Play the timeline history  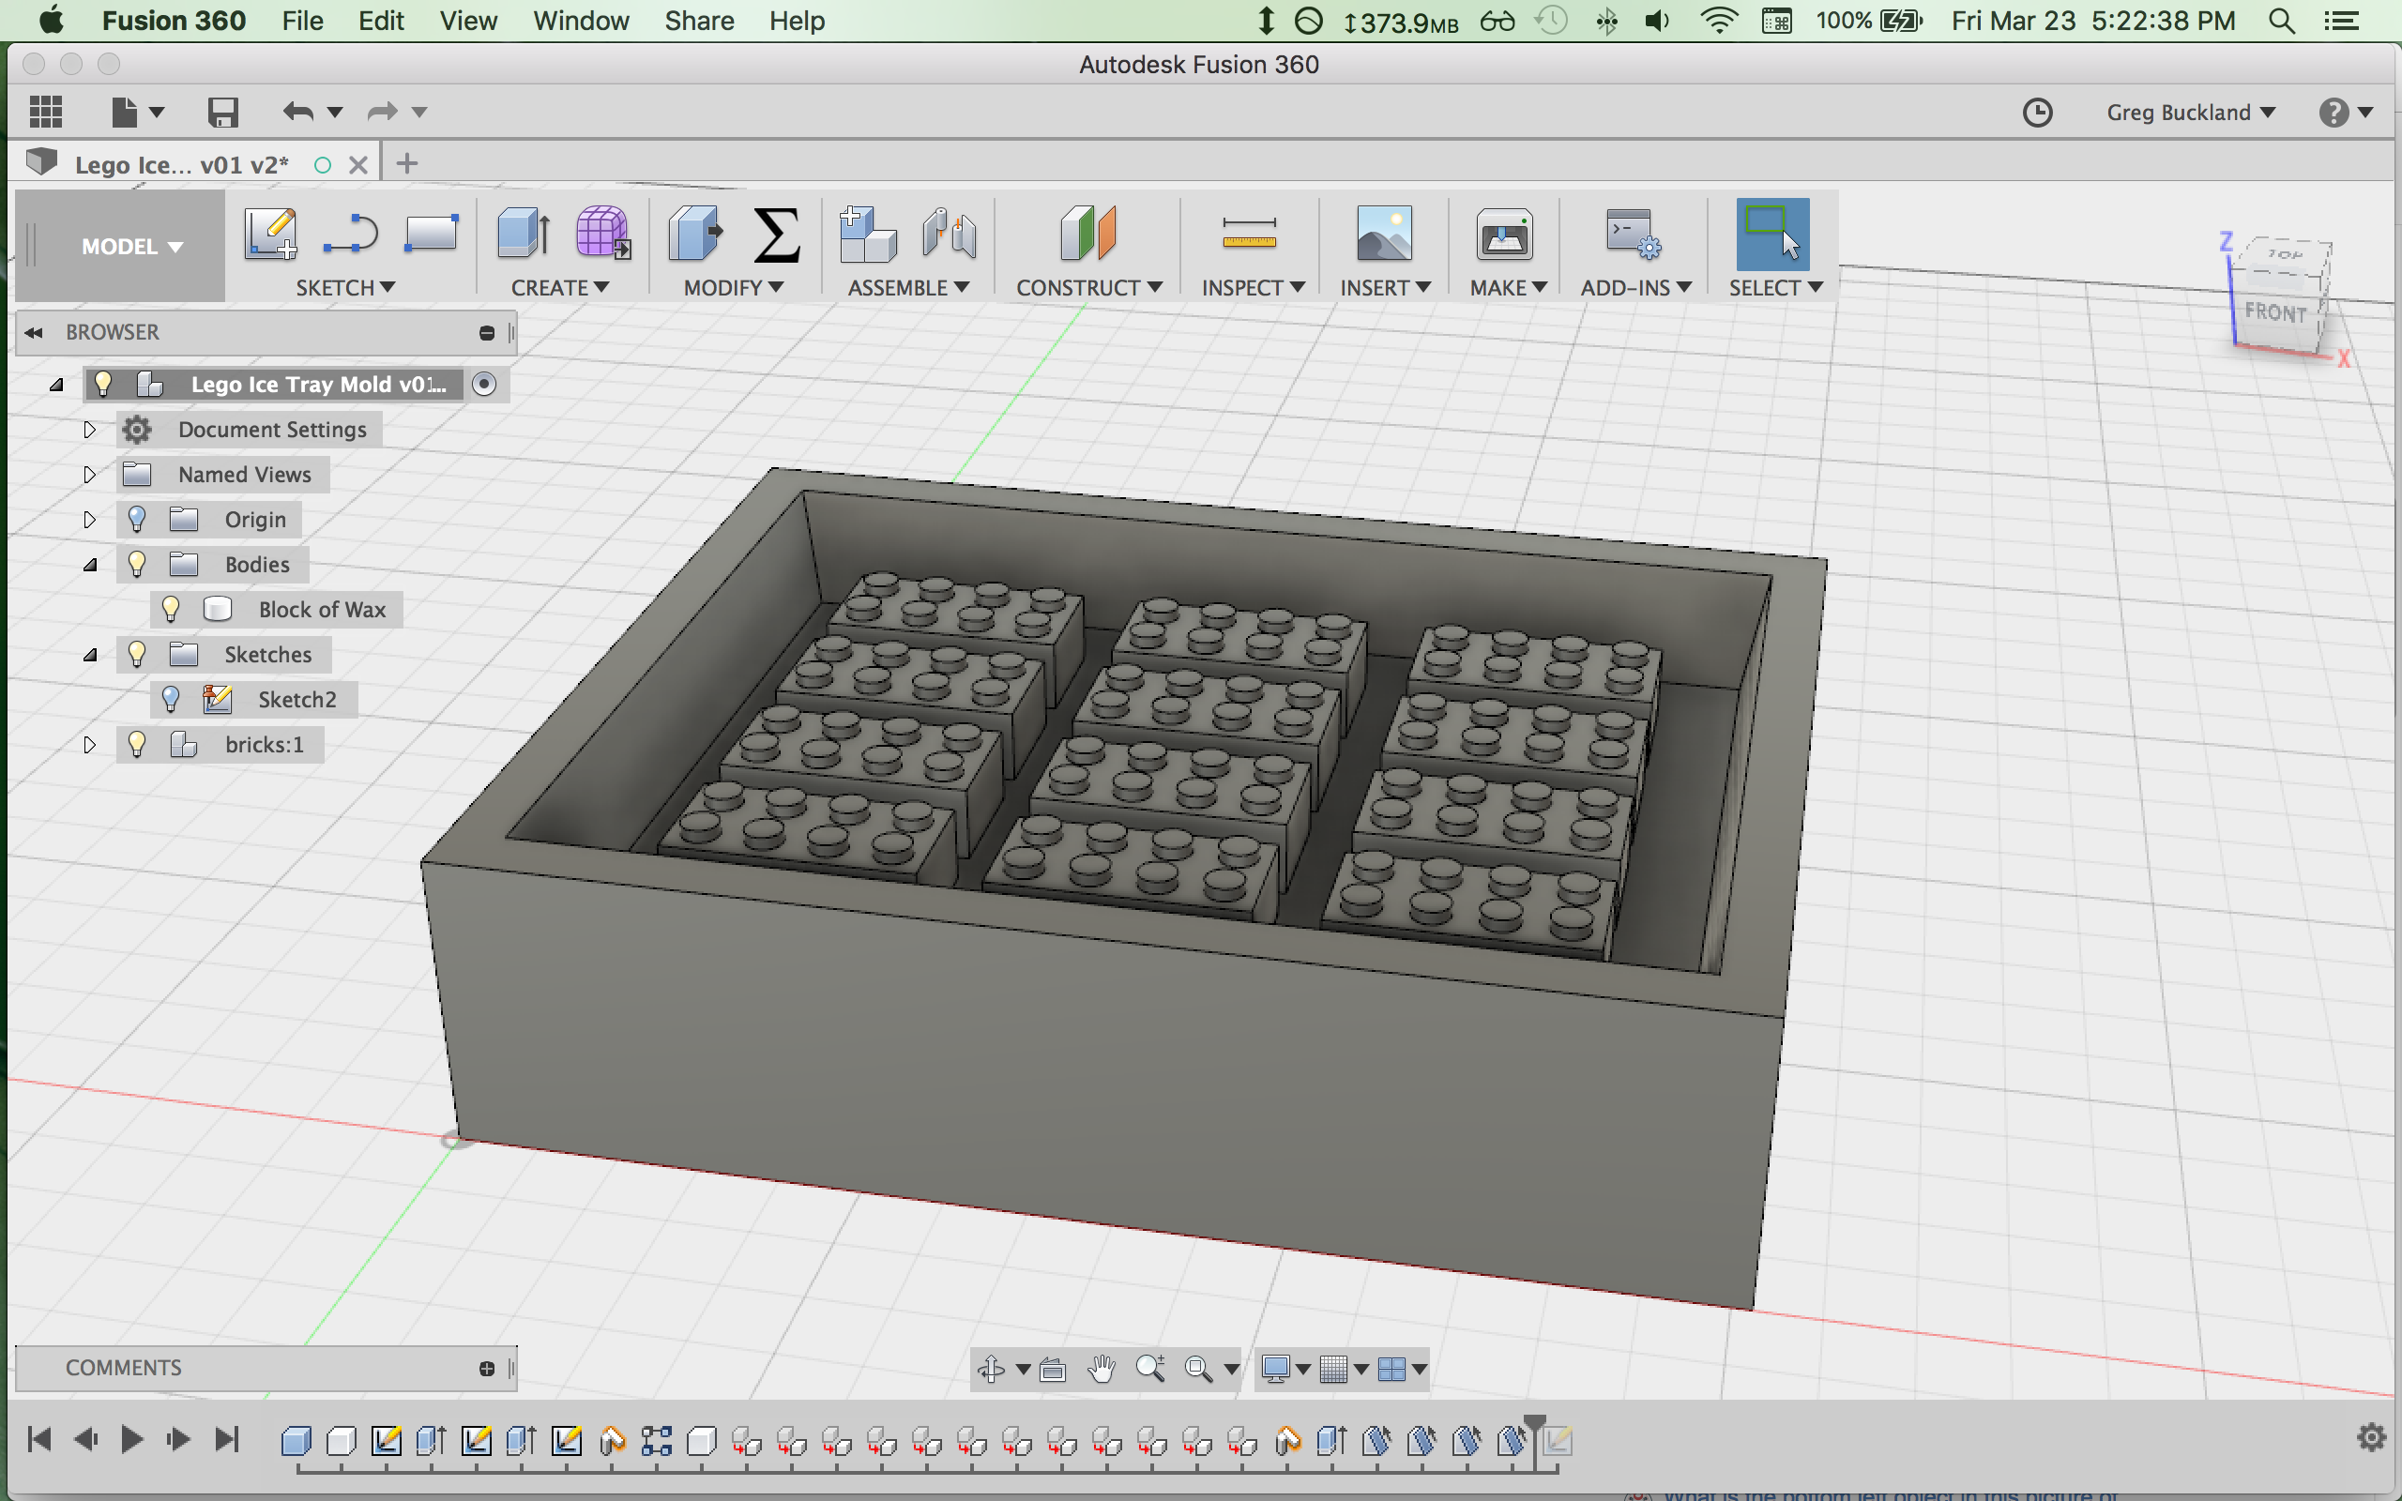(131, 1438)
